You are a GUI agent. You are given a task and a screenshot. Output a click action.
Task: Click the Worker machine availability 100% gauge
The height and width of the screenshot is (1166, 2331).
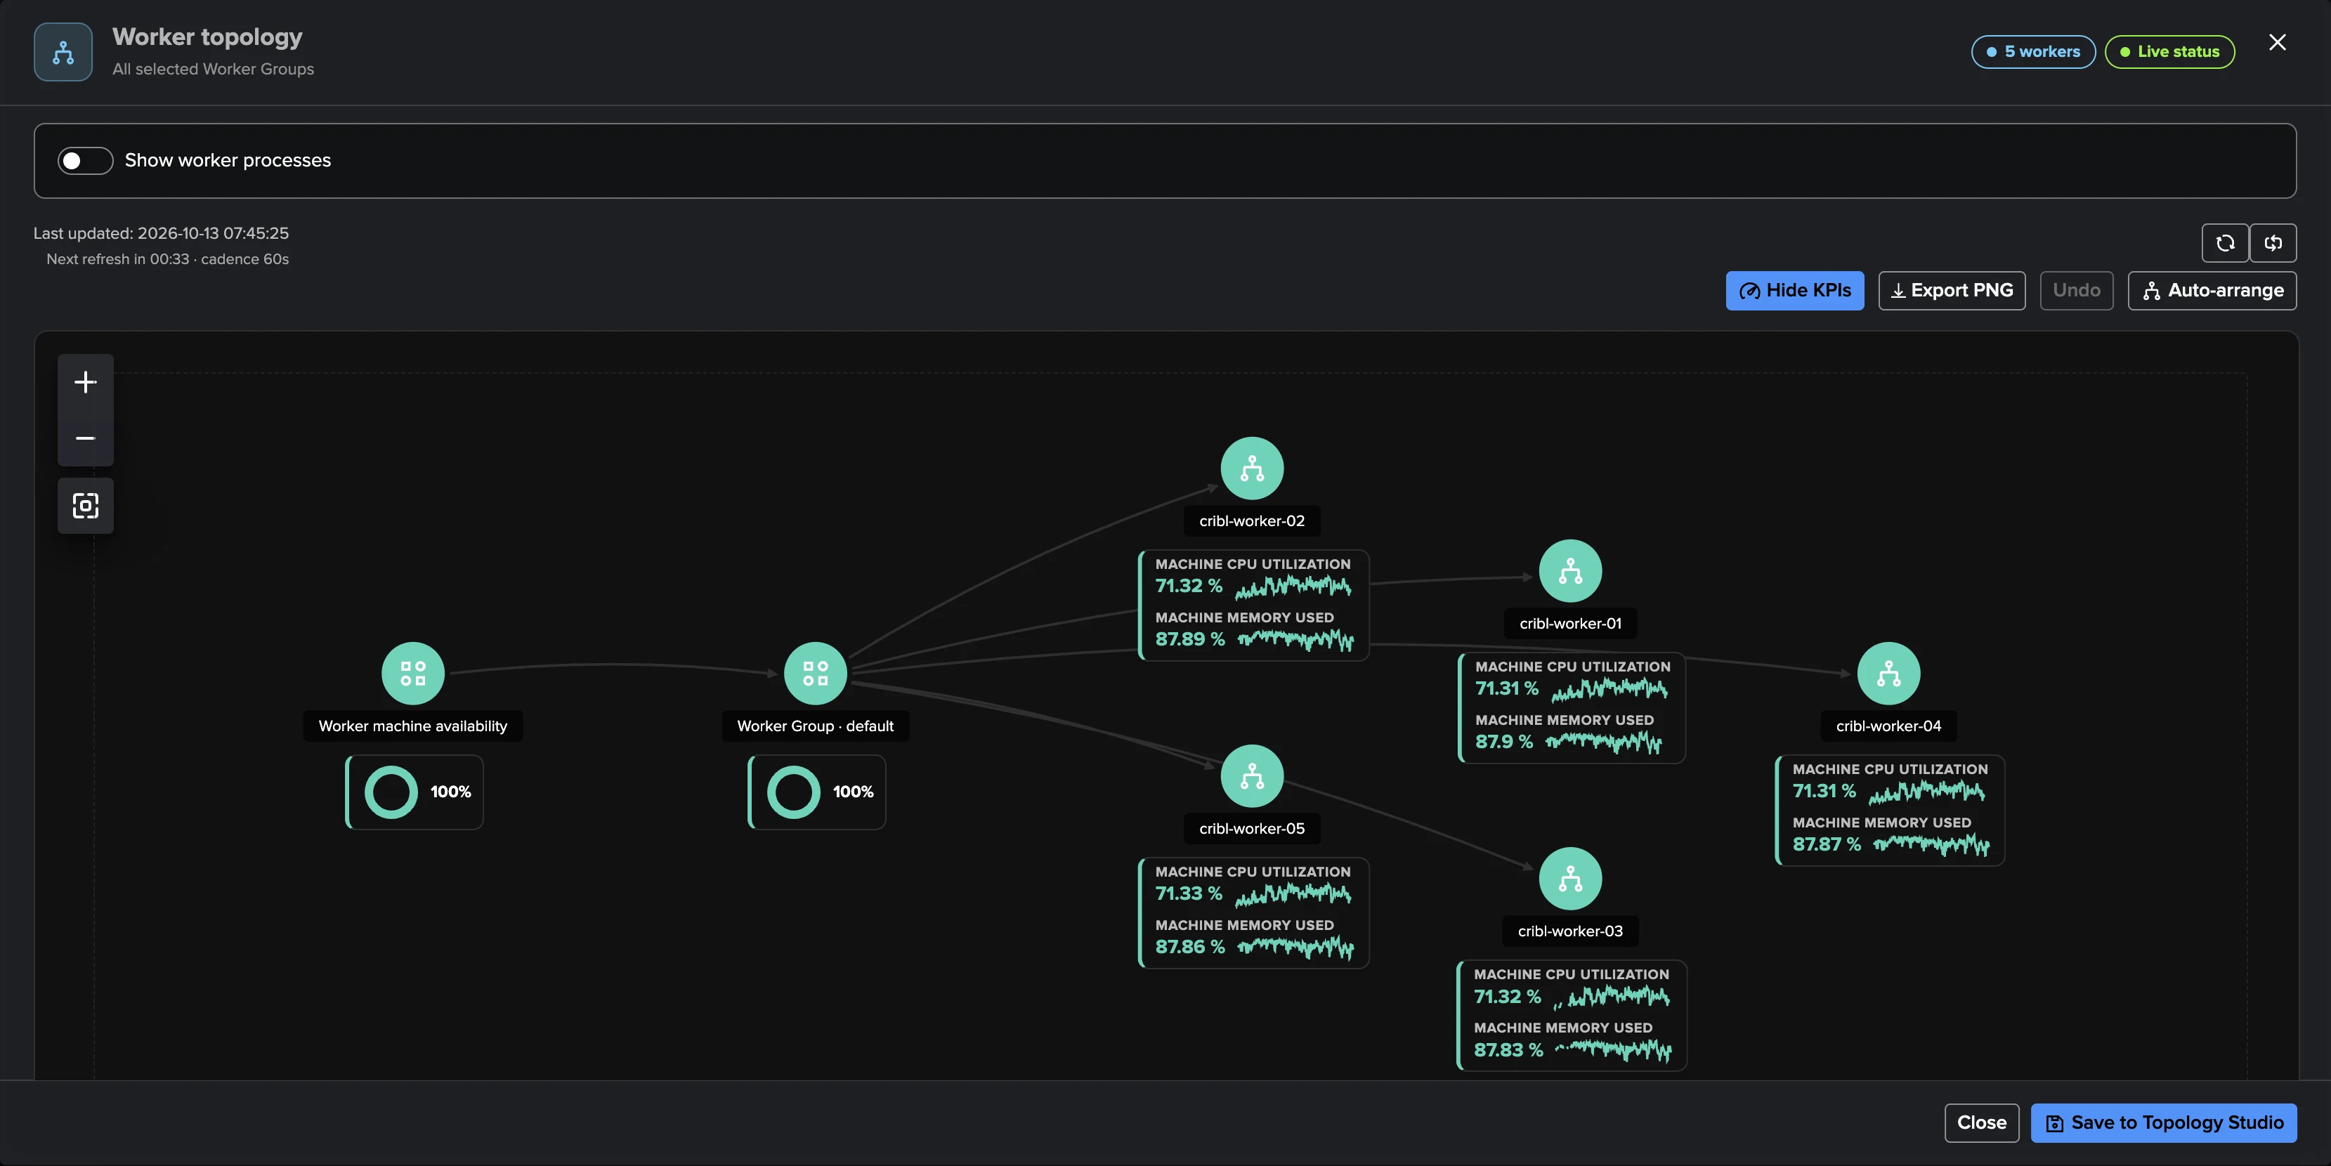415,792
